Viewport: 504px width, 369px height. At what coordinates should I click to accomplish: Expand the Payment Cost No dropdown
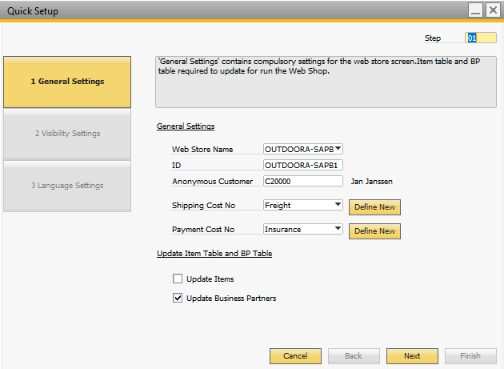338,229
